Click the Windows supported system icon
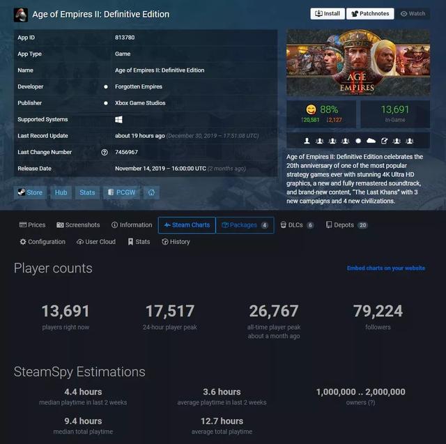Image resolution: width=446 pixels, height=444 pixels. tap(118, 119)
